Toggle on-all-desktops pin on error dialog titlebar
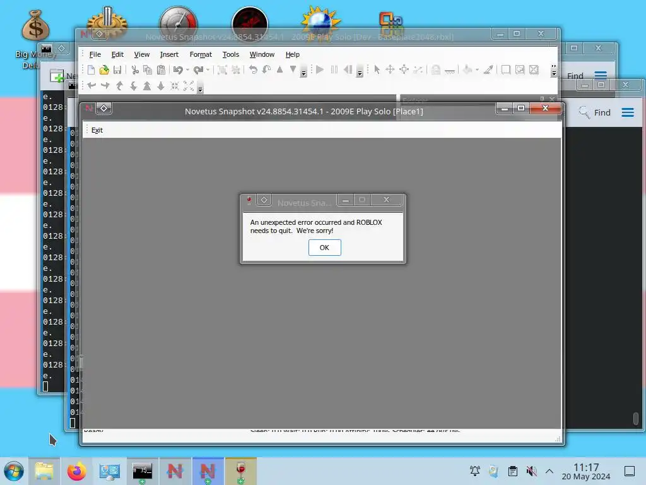This screenshot has height=485, width=646. (x=264, y=200)
